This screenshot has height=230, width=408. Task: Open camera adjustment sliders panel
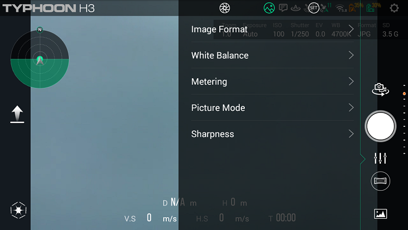coord(380,158)
